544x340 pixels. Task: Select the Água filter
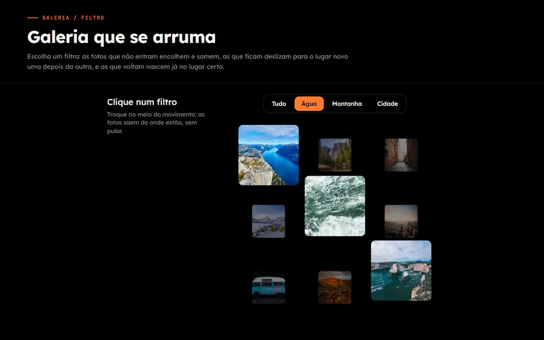309,104
